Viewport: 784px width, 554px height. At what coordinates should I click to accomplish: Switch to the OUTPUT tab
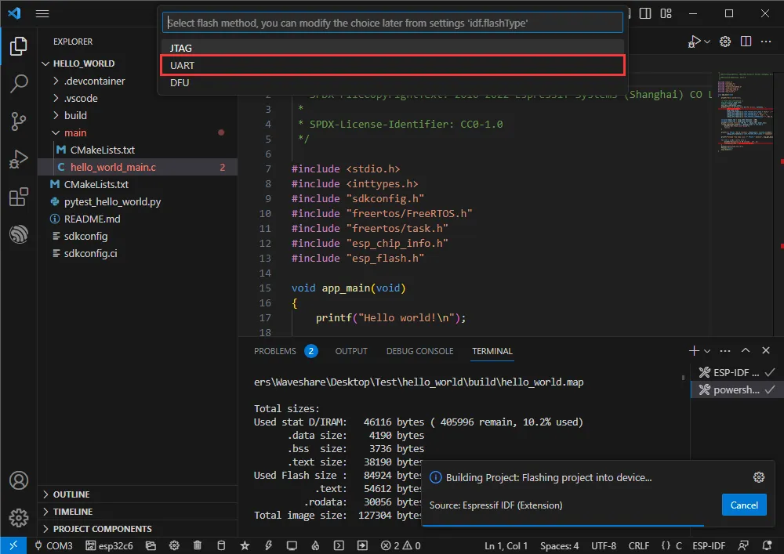click(x=350, y=351)
